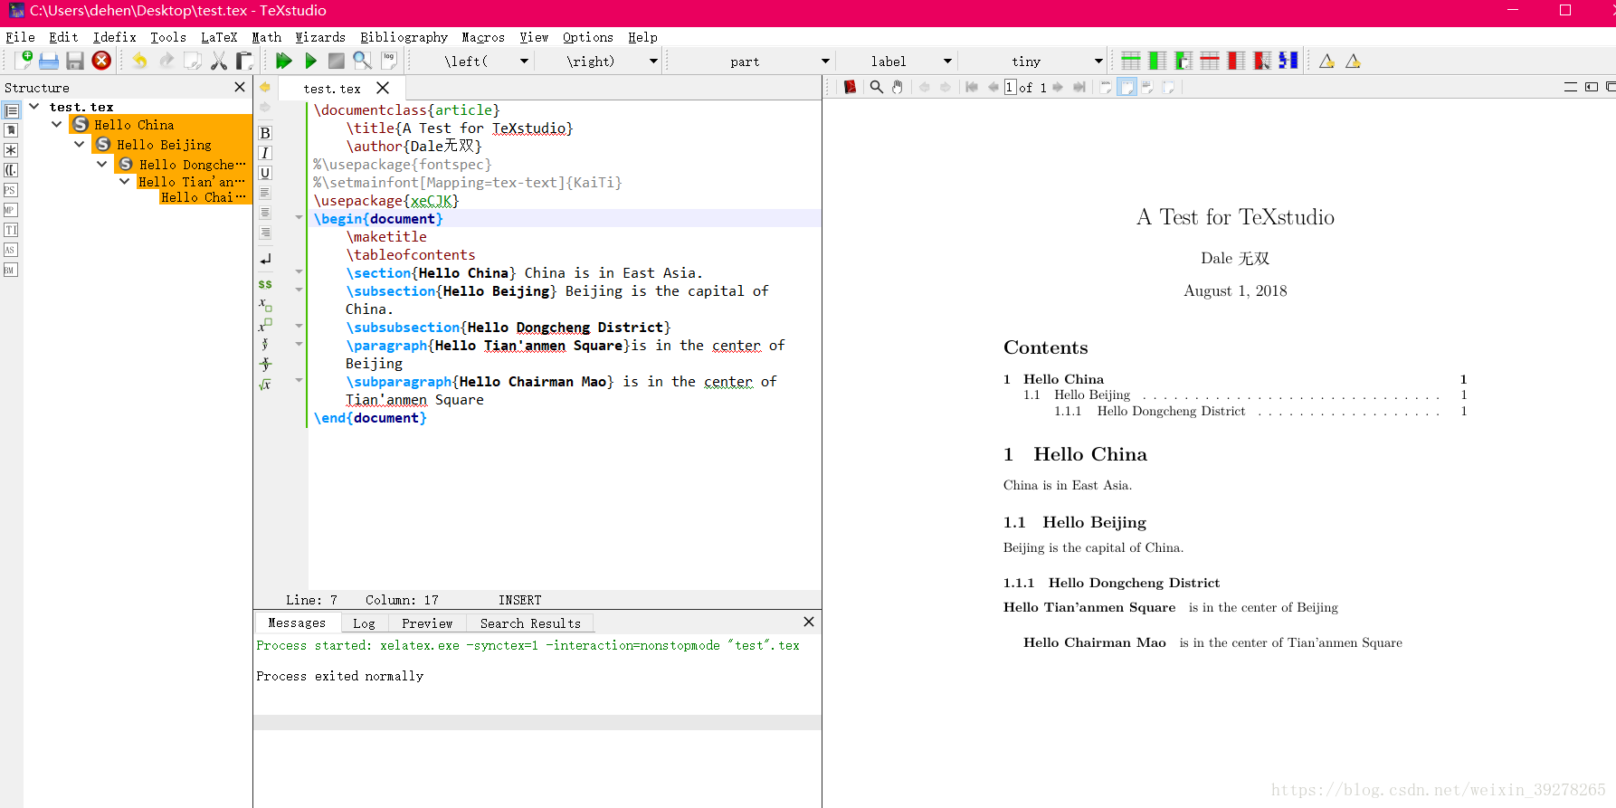Collapse the test.tex root in the Structure tree

pos(34,106)
